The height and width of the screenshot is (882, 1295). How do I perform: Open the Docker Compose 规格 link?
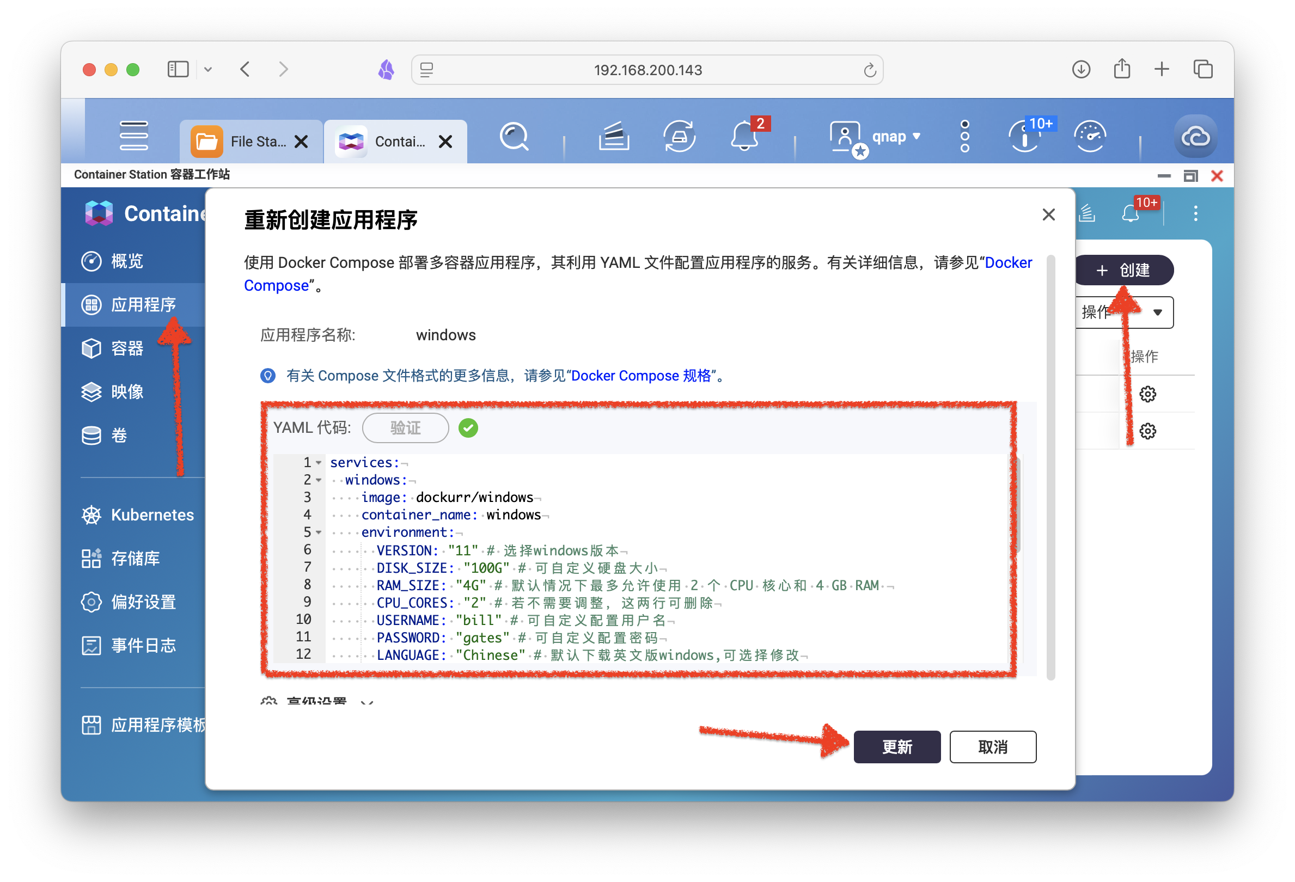pos(644,376)
